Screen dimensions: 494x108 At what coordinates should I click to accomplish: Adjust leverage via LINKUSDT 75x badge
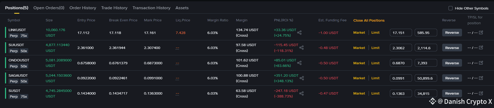[24, 36]
